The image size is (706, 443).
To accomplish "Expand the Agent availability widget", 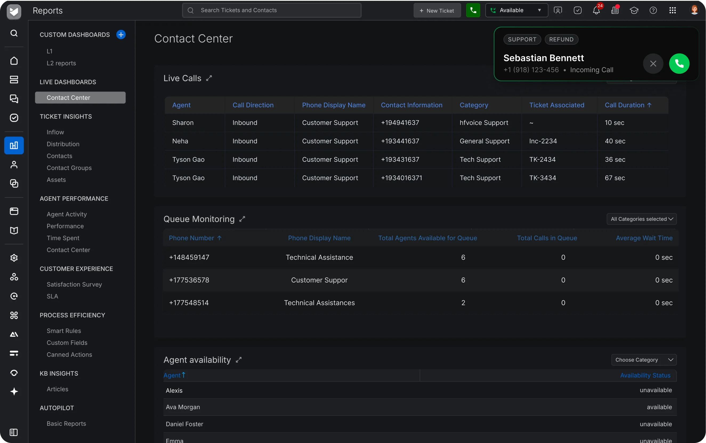I will pyautogui.click(x=239, y=360).
